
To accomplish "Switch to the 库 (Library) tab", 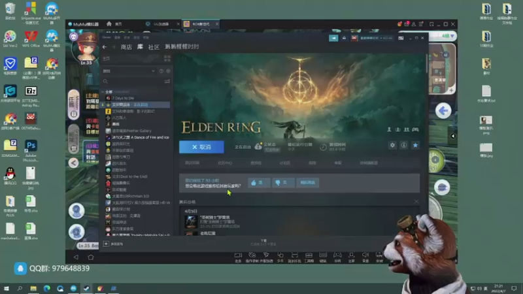I will (140, 46).
